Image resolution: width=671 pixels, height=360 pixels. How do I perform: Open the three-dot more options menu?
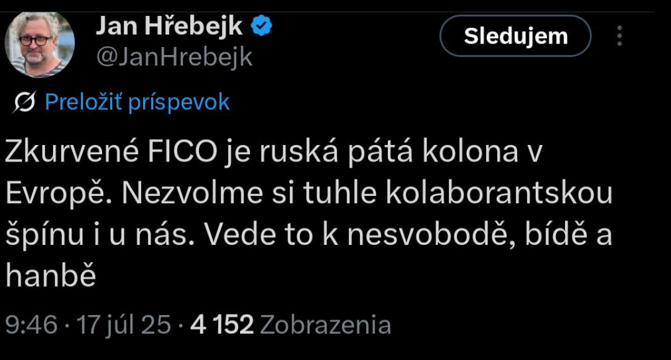pyautogui.click(x=620, y=36)
